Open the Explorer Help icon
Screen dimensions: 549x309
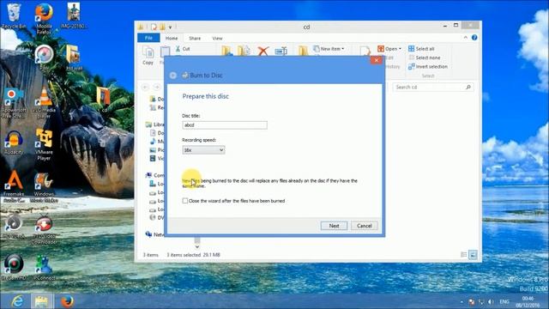point(474,38)
